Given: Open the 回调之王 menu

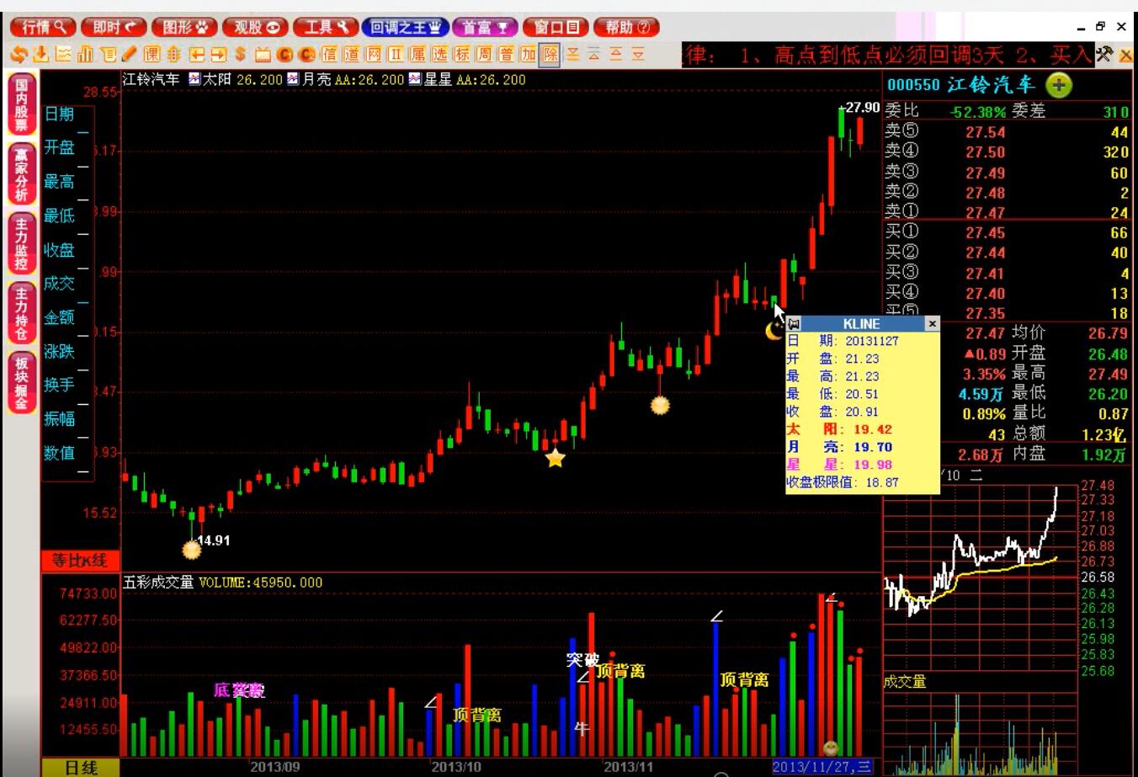Looking at the screenshot, I should [x=405, y=27].
